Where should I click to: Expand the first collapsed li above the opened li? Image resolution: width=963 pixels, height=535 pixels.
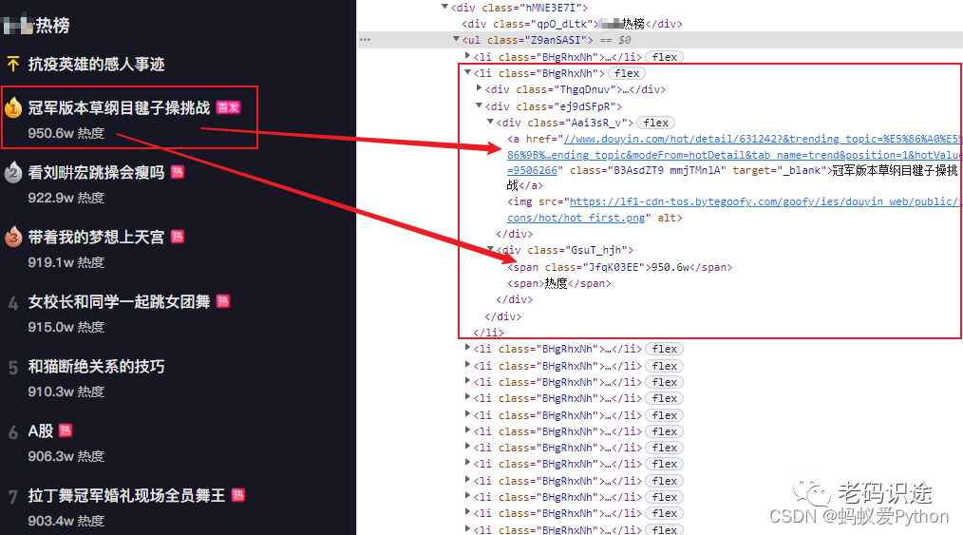point(467,56)
